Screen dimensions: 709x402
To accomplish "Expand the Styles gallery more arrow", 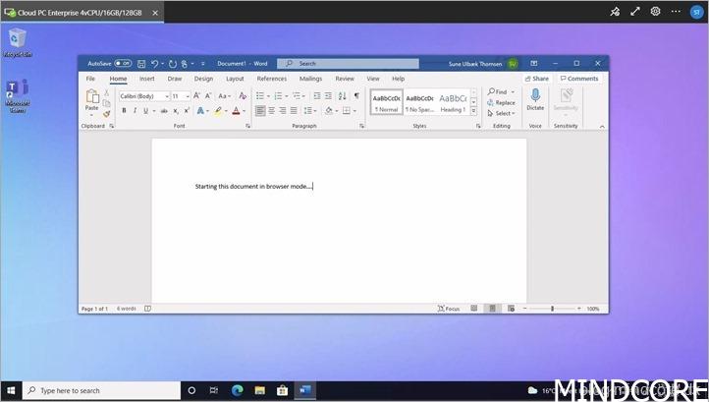I will pos(473,109).
